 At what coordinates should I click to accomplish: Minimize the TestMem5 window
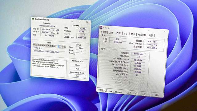[x=72, y=21]
